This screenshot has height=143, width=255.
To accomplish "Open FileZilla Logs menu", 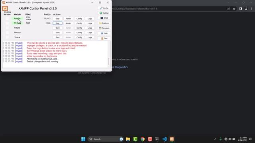I will point(90,28).
